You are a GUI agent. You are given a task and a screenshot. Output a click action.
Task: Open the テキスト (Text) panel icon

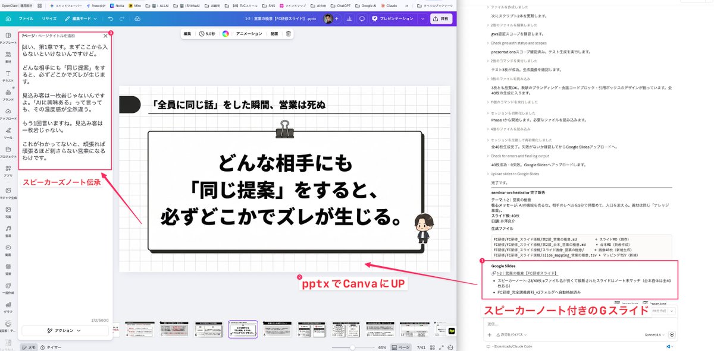[8, 72]
